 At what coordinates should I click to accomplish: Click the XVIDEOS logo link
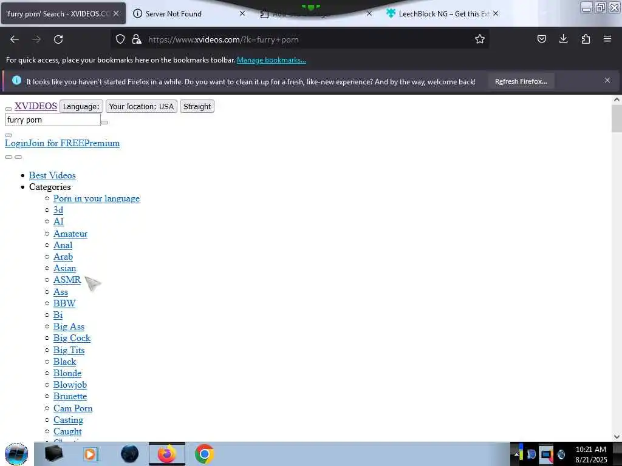pyautogui.click(x=36, y=106)
